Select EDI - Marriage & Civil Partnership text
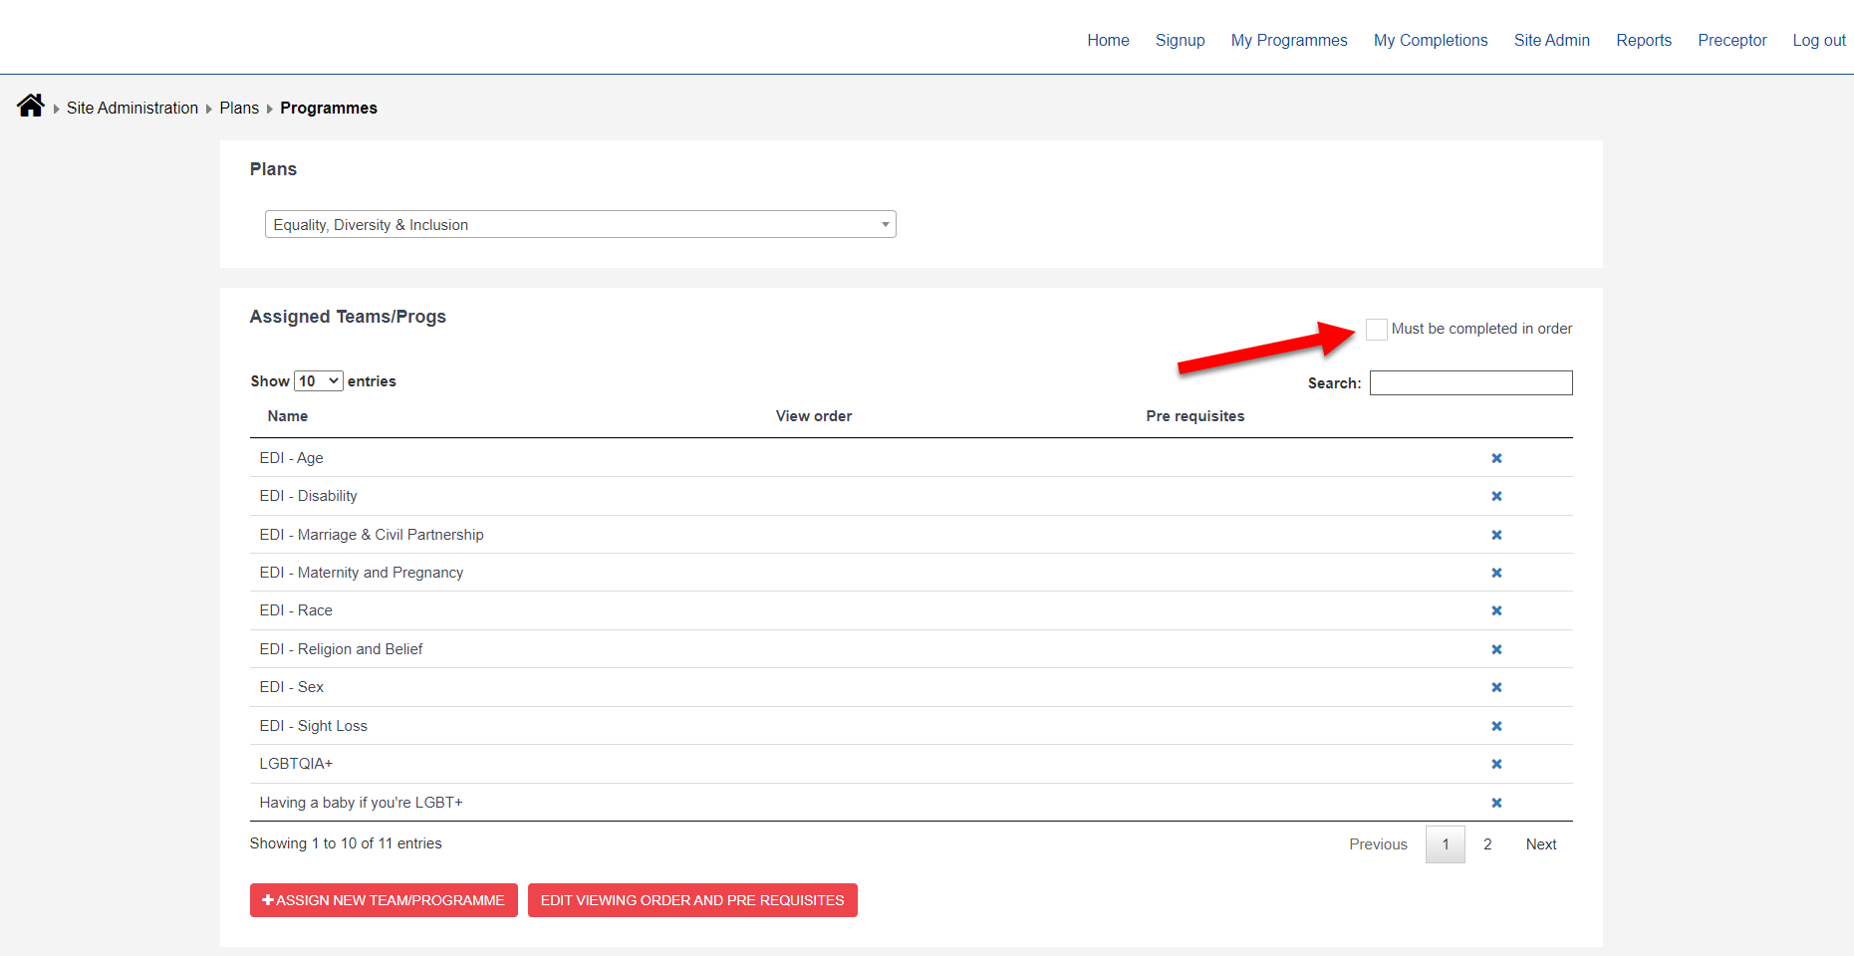1854x956 pixels. pos(372,535)
